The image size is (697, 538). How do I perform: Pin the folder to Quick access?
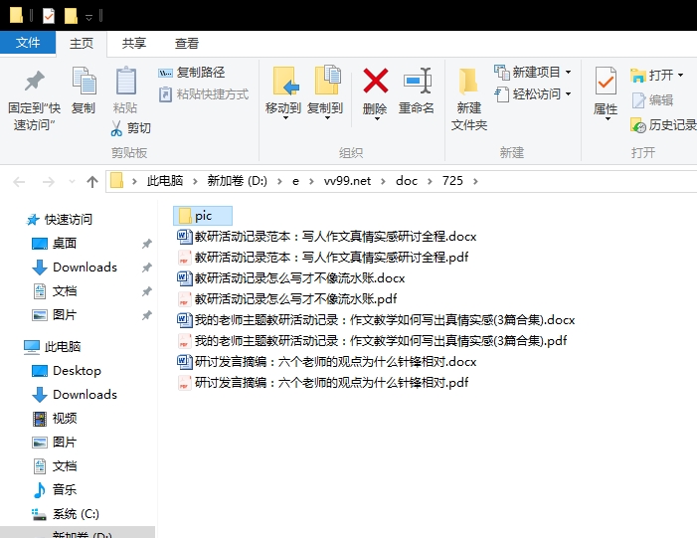(x=34, y=99)
